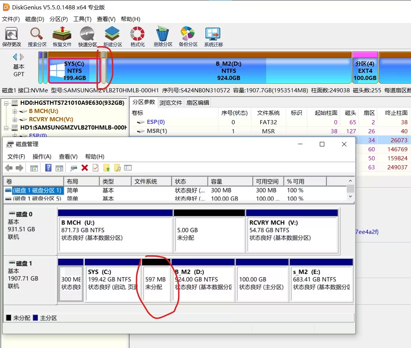Open the 查看(V) menu in DiskGenius
The image size is (411, 348).
[x=107, y=19]
